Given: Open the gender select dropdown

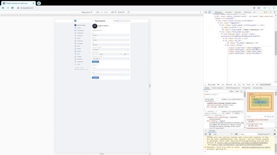Looking at the screenshot, I should coord(111,45).
